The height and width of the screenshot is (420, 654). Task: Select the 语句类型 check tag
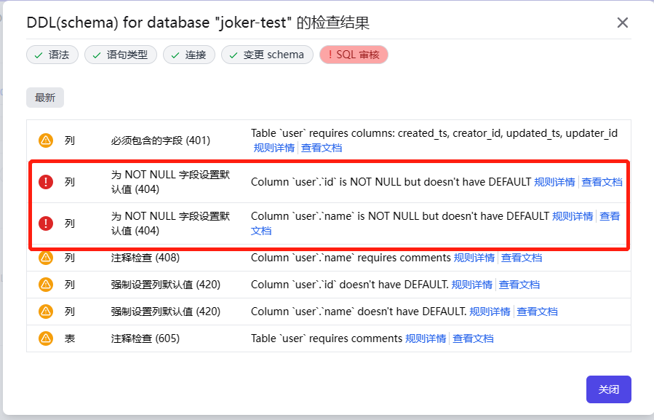121,55
